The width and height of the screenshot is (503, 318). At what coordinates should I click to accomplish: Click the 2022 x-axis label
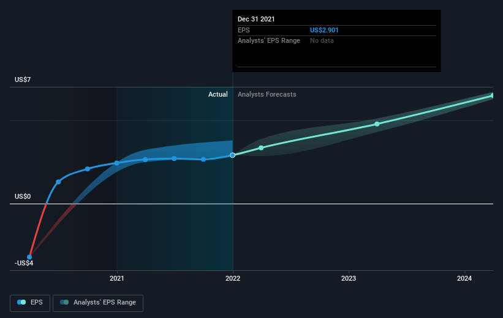pyautogui.click(x=233, y=278)
